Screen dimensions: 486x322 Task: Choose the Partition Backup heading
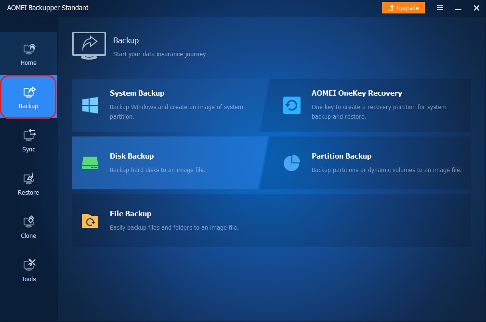click(342, 156)
